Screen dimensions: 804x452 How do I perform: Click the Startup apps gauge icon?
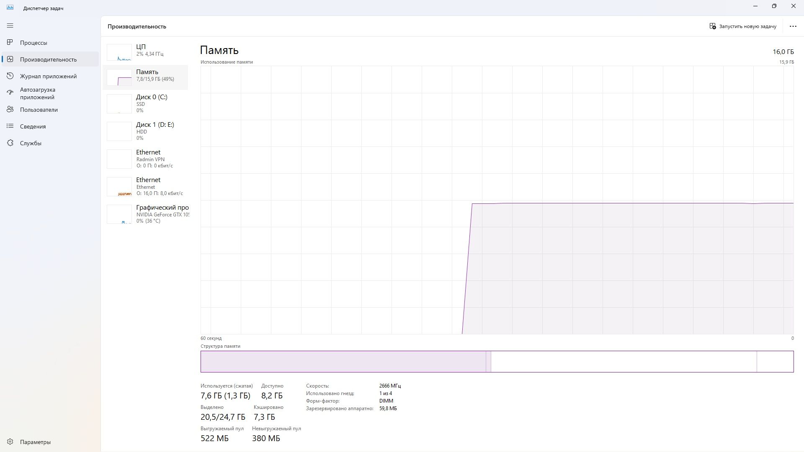(10, 92)
